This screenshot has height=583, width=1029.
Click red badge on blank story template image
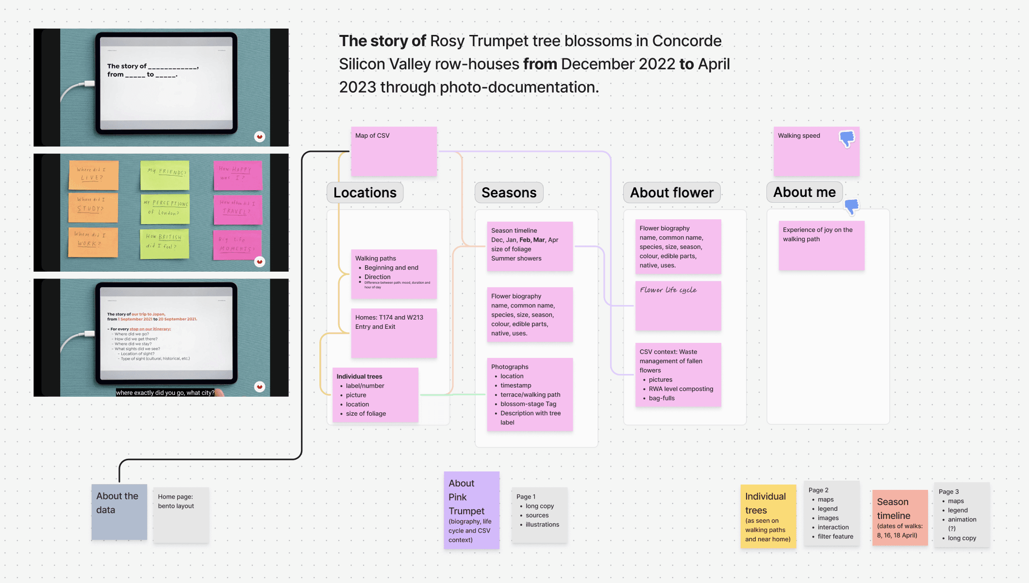pos(260,137)
